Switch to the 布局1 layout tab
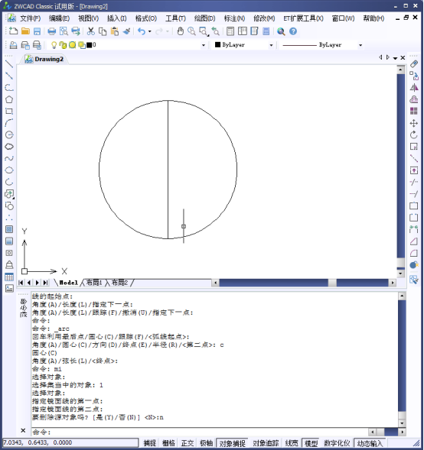 point(94,283)
